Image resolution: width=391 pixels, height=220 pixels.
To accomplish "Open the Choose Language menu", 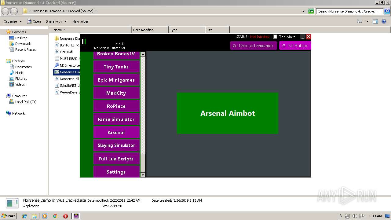I will 253,46.
